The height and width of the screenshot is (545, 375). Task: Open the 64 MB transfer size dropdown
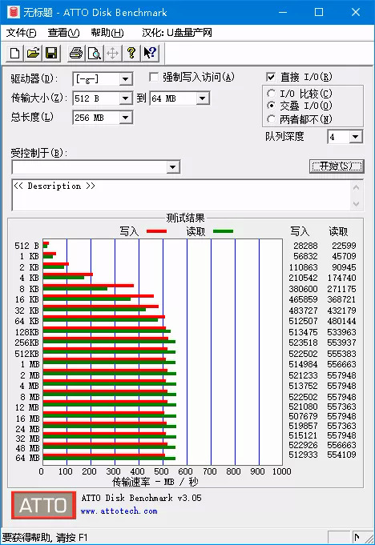(203, 98)
